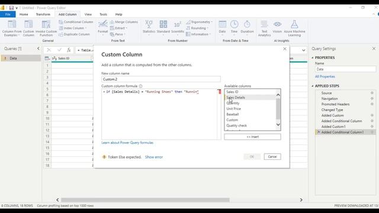Viewport: 379px width, 213px height.
Task: Switch to the Help tab
Action: pos(118,14)
